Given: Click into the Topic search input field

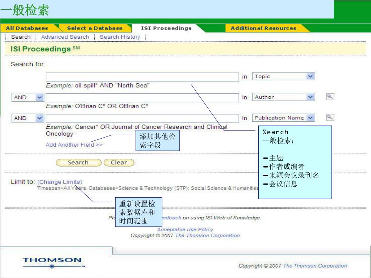Looking at the screenshot, I should click(x=142, y=77).
